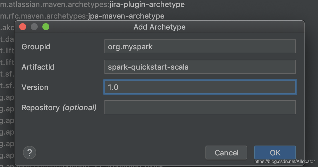This screenshot has height=167, width=318.
Task: Click the yellow minimize traffic light
Action: pos(34,26)
